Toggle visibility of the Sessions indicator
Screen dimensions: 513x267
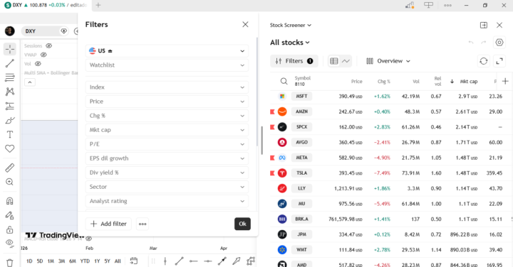coord(48,45)
